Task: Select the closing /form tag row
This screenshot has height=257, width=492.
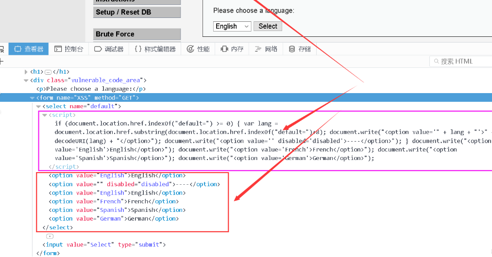Action: 48,253
